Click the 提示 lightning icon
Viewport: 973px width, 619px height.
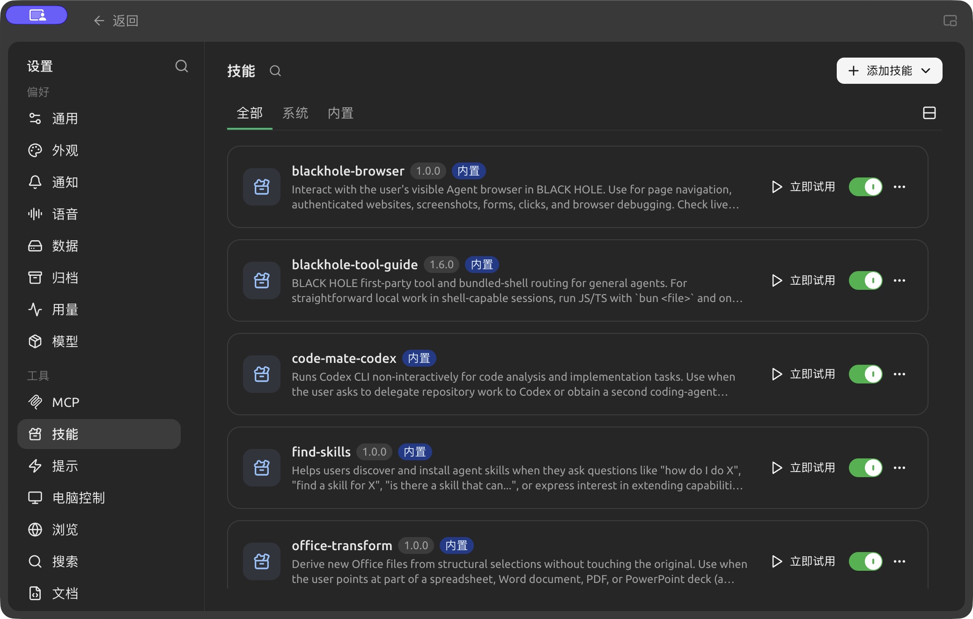[35, 466]
